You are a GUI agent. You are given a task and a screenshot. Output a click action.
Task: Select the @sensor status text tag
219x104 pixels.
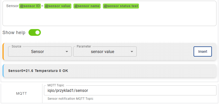[121, 6]
